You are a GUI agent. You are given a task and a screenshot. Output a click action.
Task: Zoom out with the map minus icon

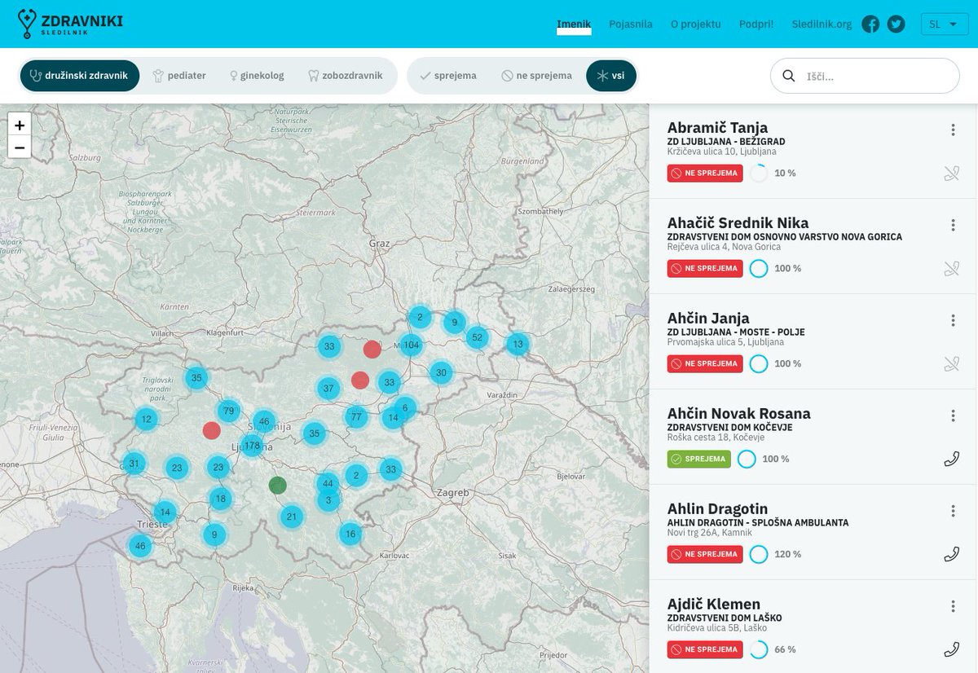pos(19,148)
